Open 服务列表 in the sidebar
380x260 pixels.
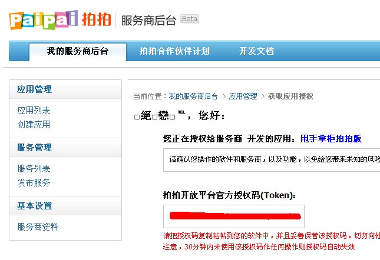pyautogui.click(x=34, y=169)
